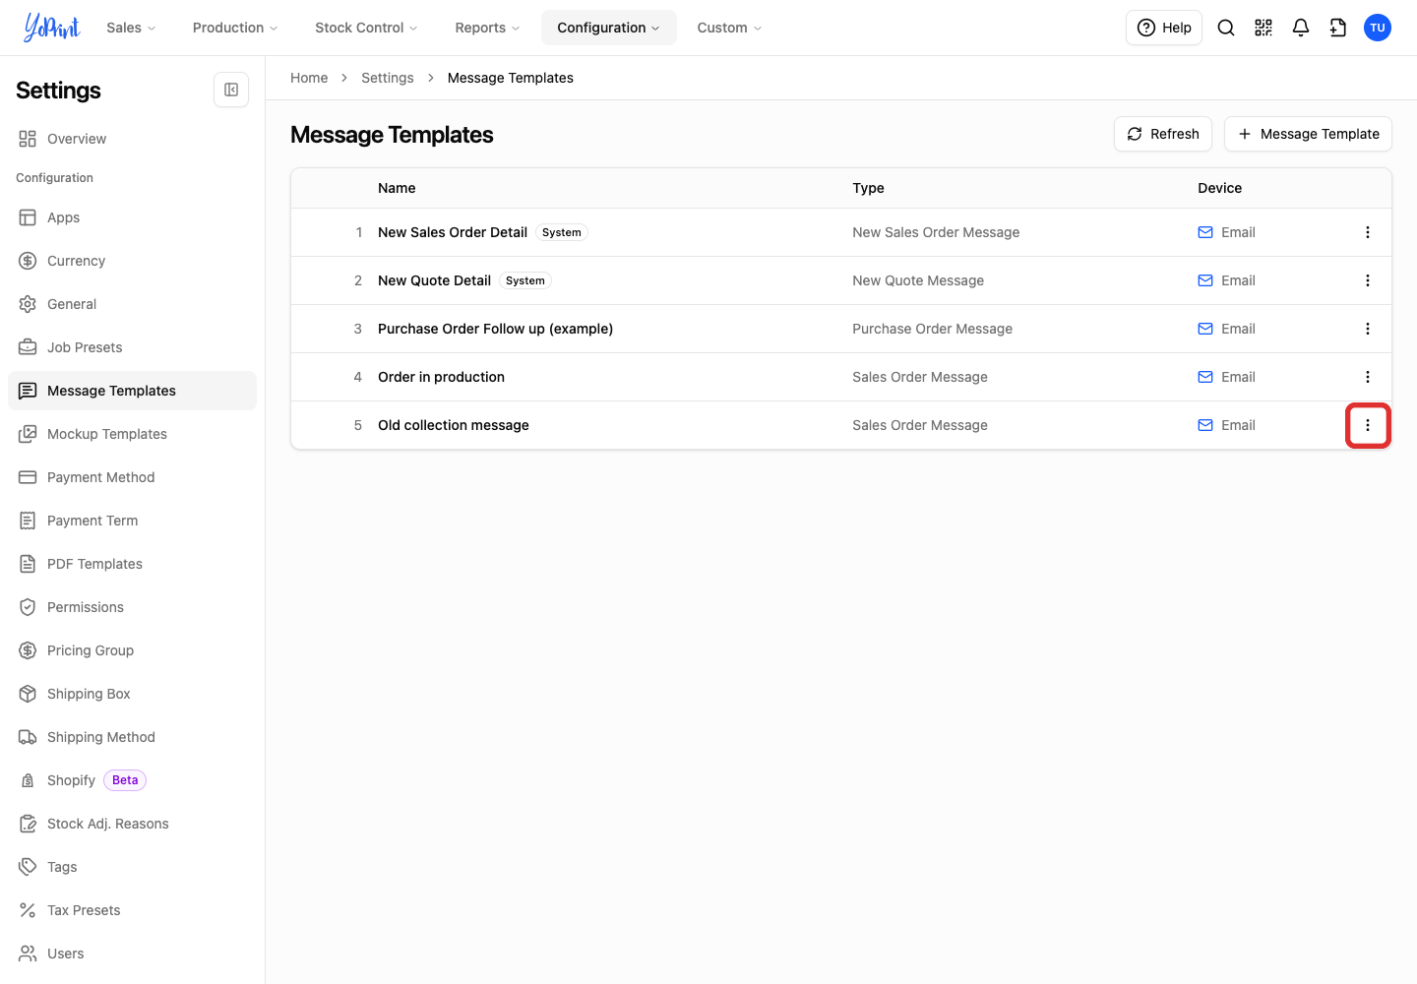Add a new Message Template
This screenshot has width=1417, height=984.
pos(1308,134)
